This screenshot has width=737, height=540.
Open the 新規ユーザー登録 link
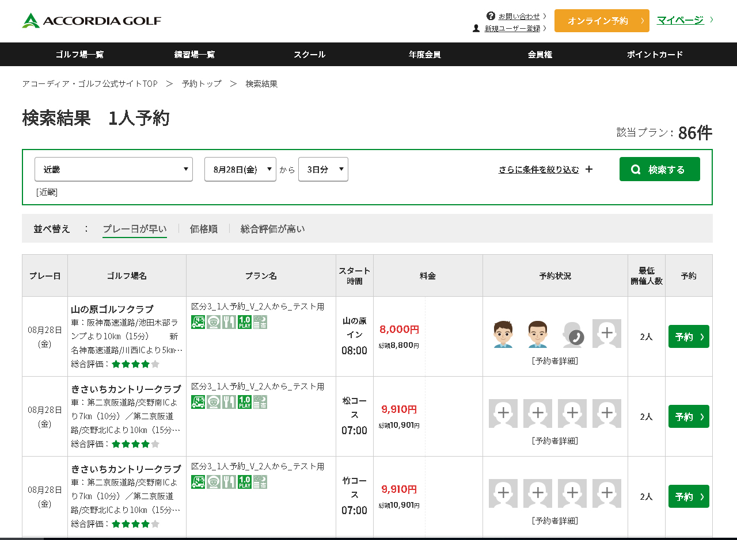point(512,28)
